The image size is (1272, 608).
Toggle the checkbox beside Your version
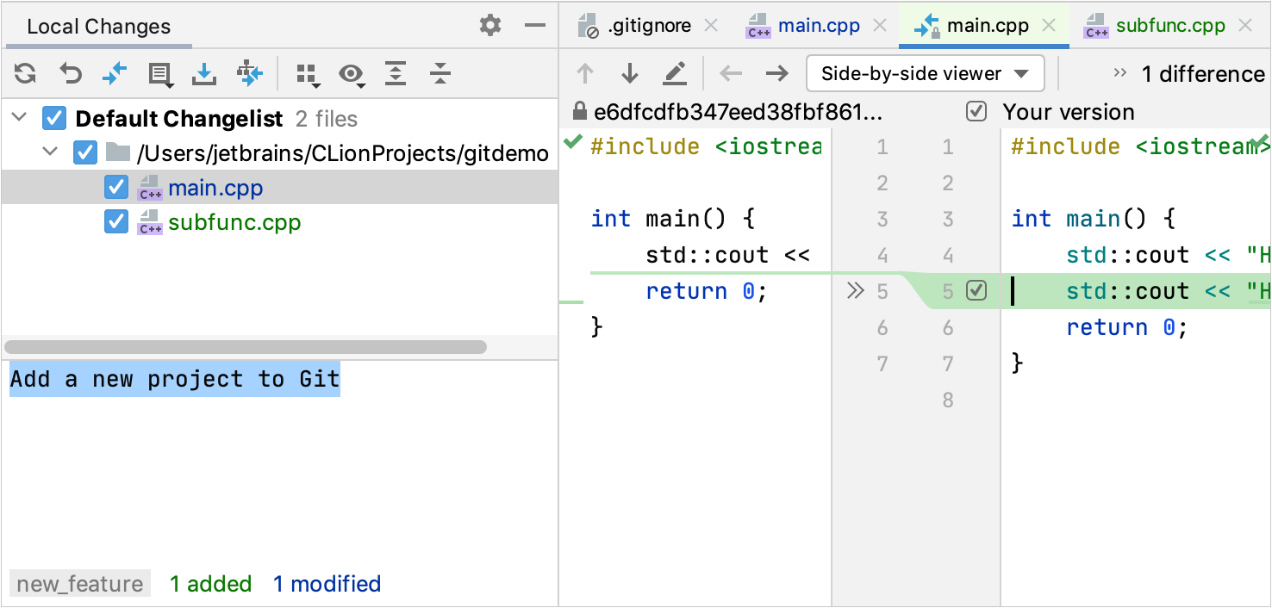point(976,111)
